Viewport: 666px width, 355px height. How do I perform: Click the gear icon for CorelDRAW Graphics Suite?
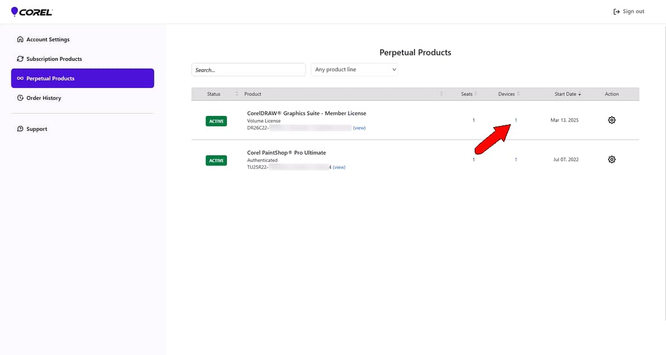(x=612, y=120)
